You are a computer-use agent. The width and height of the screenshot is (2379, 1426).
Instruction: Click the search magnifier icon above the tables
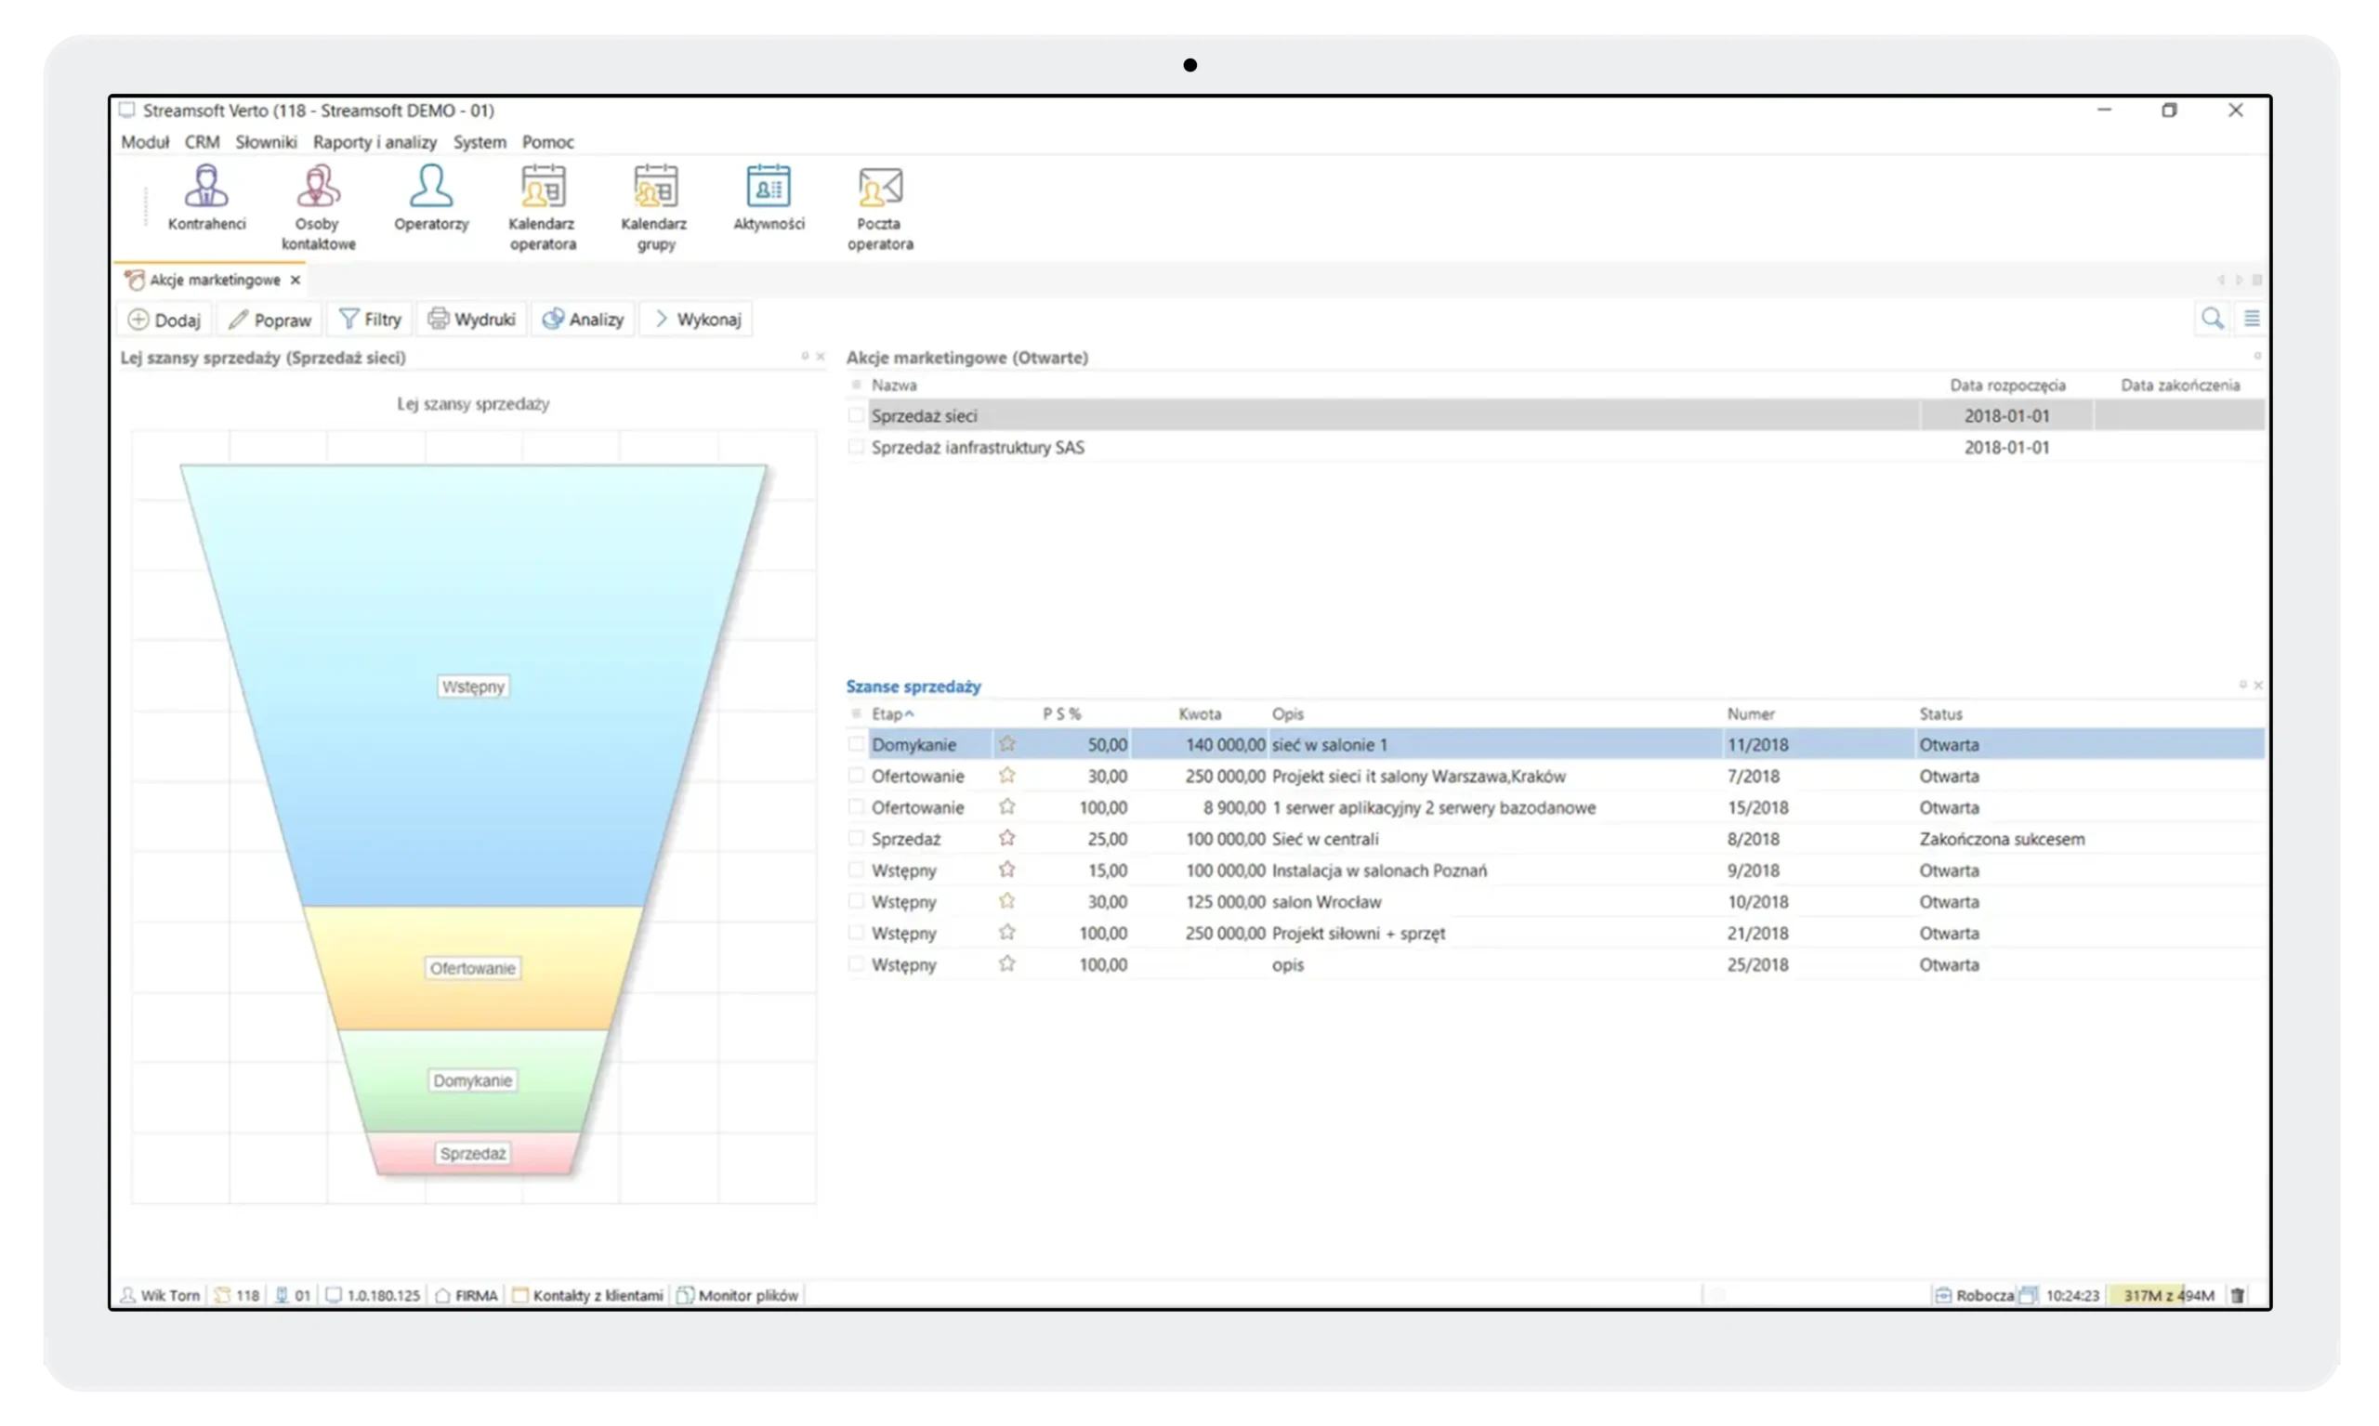[x=2213, y=318]
